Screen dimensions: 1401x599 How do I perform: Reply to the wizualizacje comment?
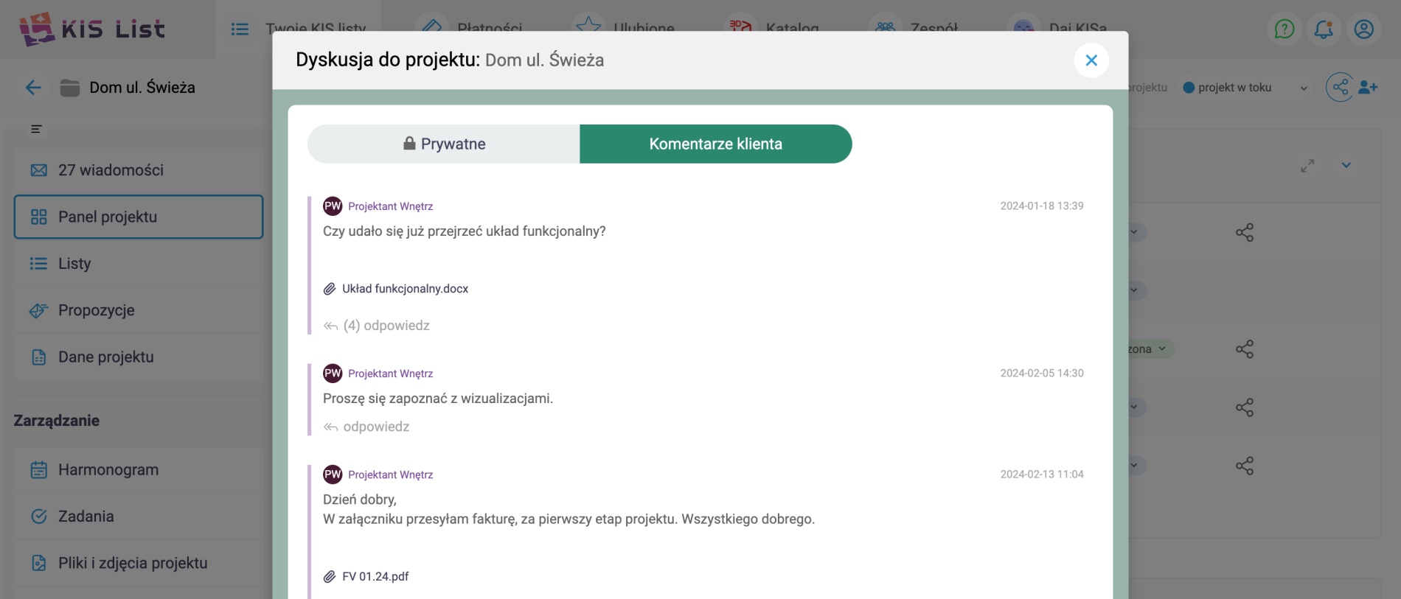375,427
